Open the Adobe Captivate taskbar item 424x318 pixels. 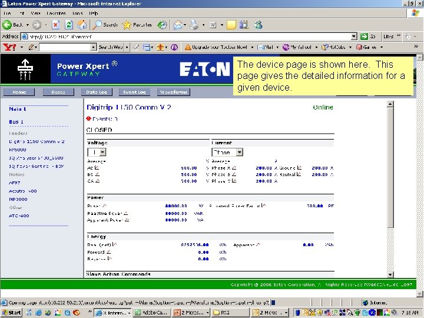point(153,313)
